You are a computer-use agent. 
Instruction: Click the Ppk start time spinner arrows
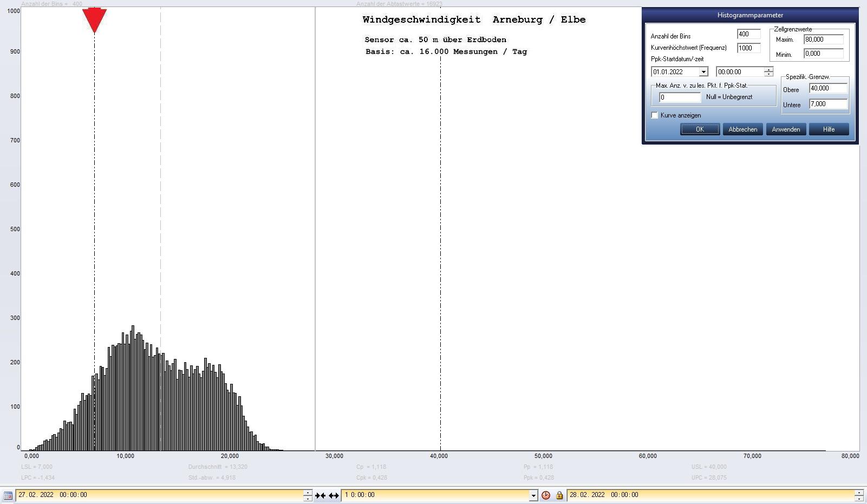coord(768,72)
